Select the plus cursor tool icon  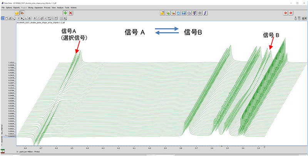tap(45, 18)
